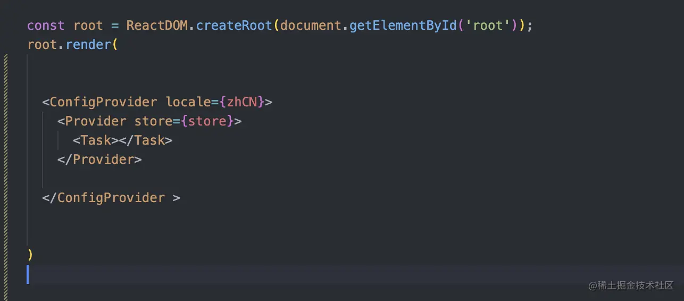Screen dimensions: 684x301
Task: Click the '{store}' expression
Action: tap(207, 121)
